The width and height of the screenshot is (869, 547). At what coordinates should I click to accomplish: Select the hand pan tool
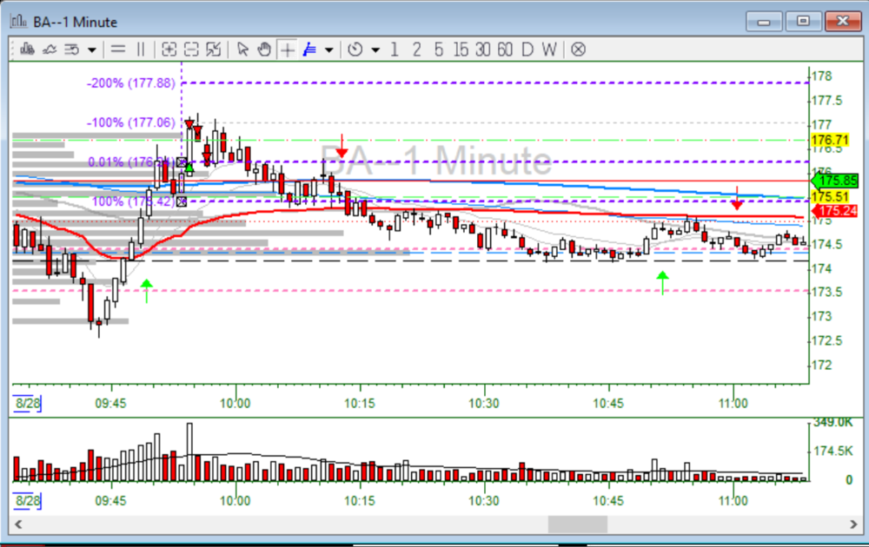tap(264, 49)
